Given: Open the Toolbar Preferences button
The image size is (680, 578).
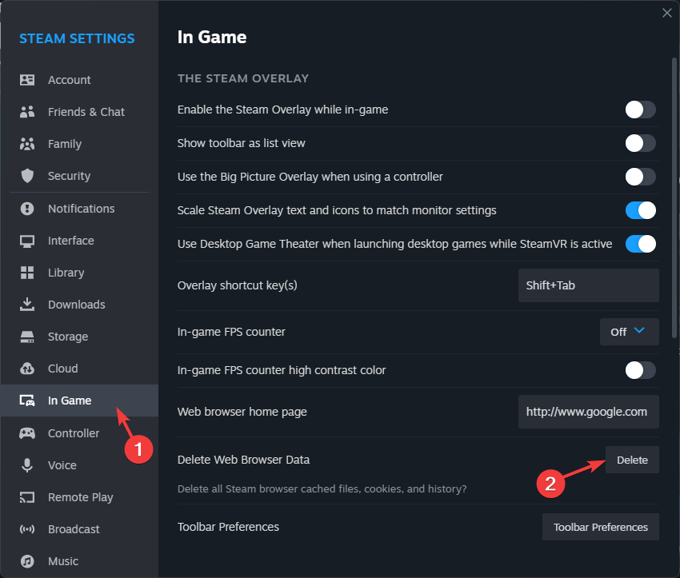Looking at the screenshot, I should [601, 527].
